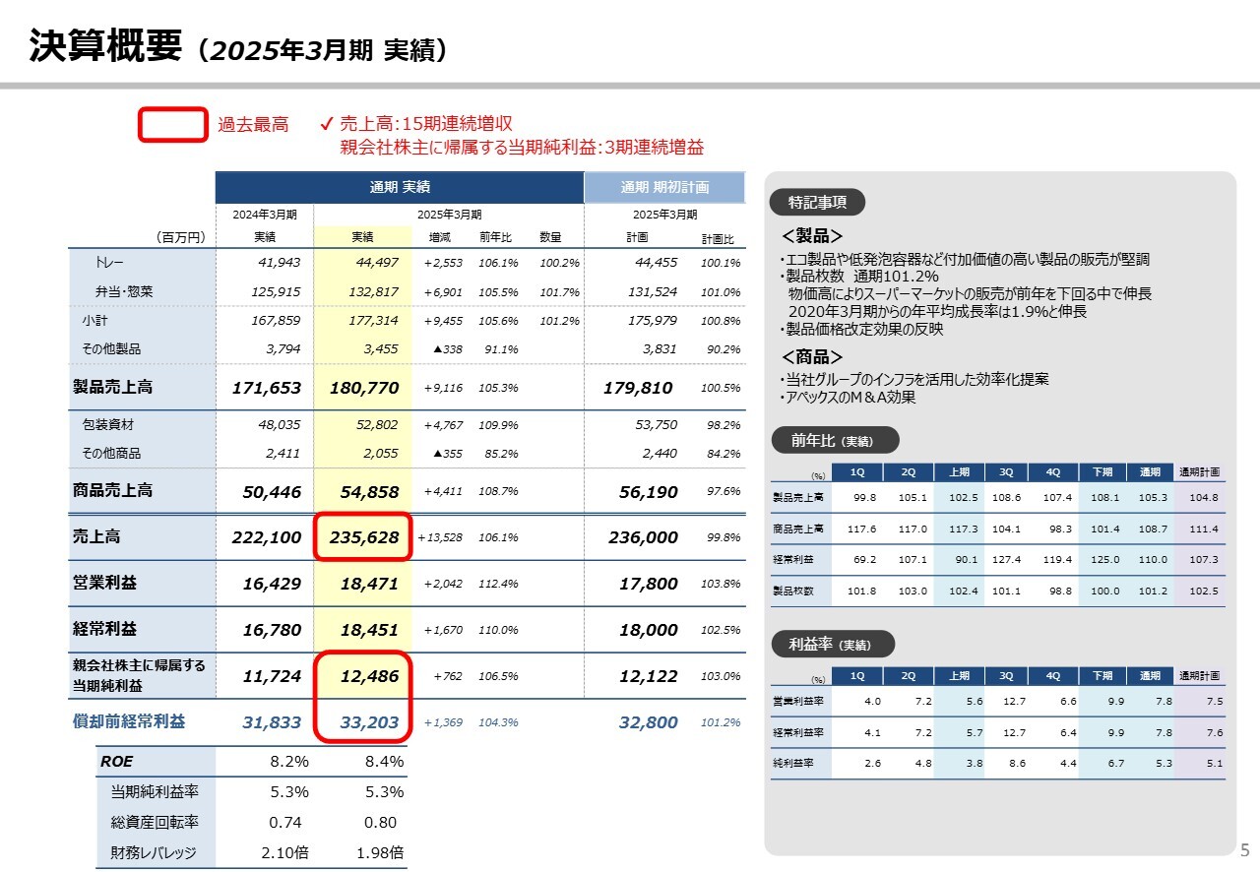The image size is (1260, 872).
Task: Click the 通期 期初計画 table header
Action: [x=664, y=188]
